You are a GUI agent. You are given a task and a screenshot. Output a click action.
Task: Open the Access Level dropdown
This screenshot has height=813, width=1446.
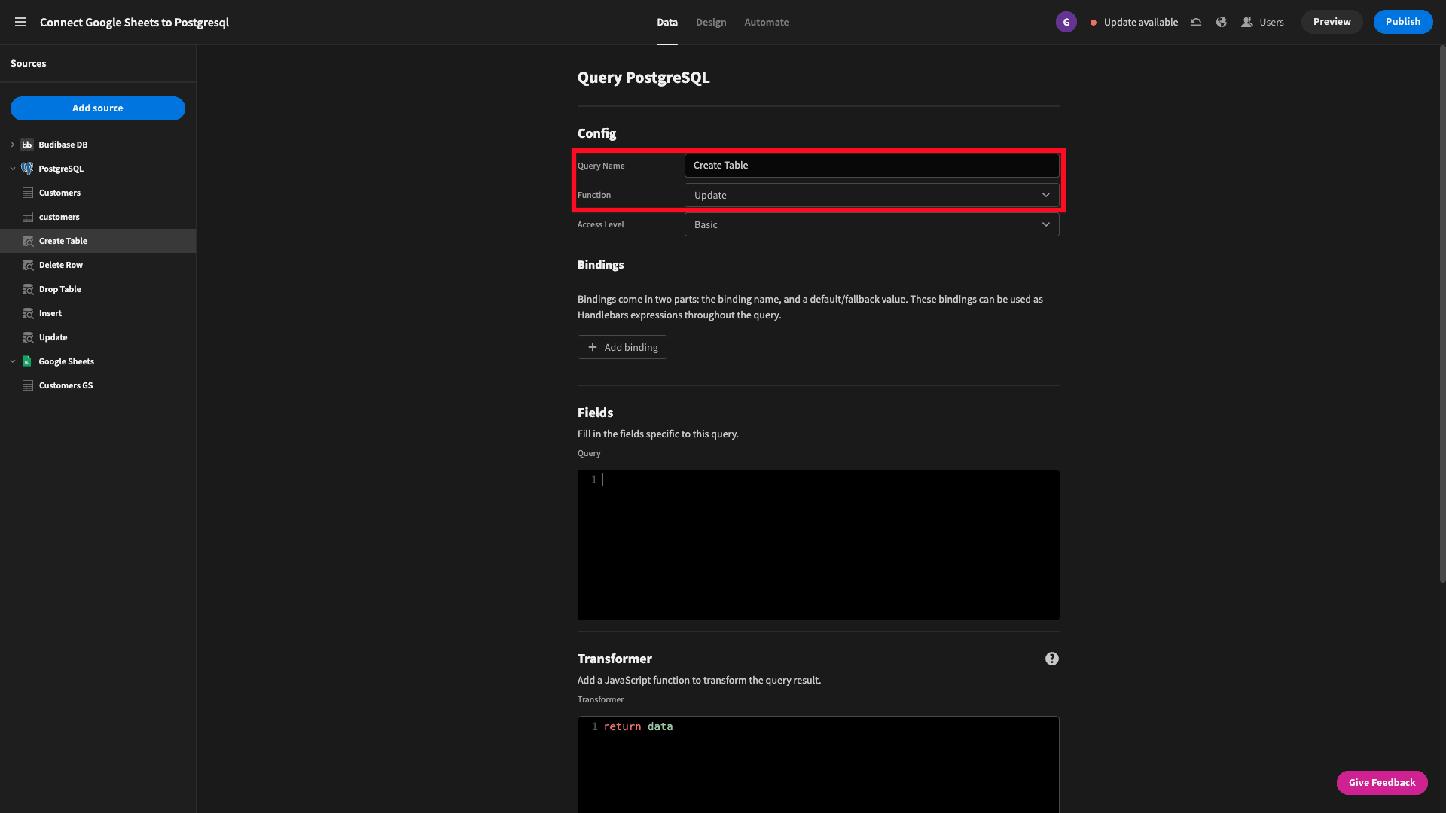871,224
